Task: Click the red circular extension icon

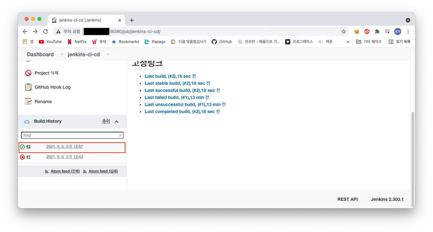Action: pos(367,31)
